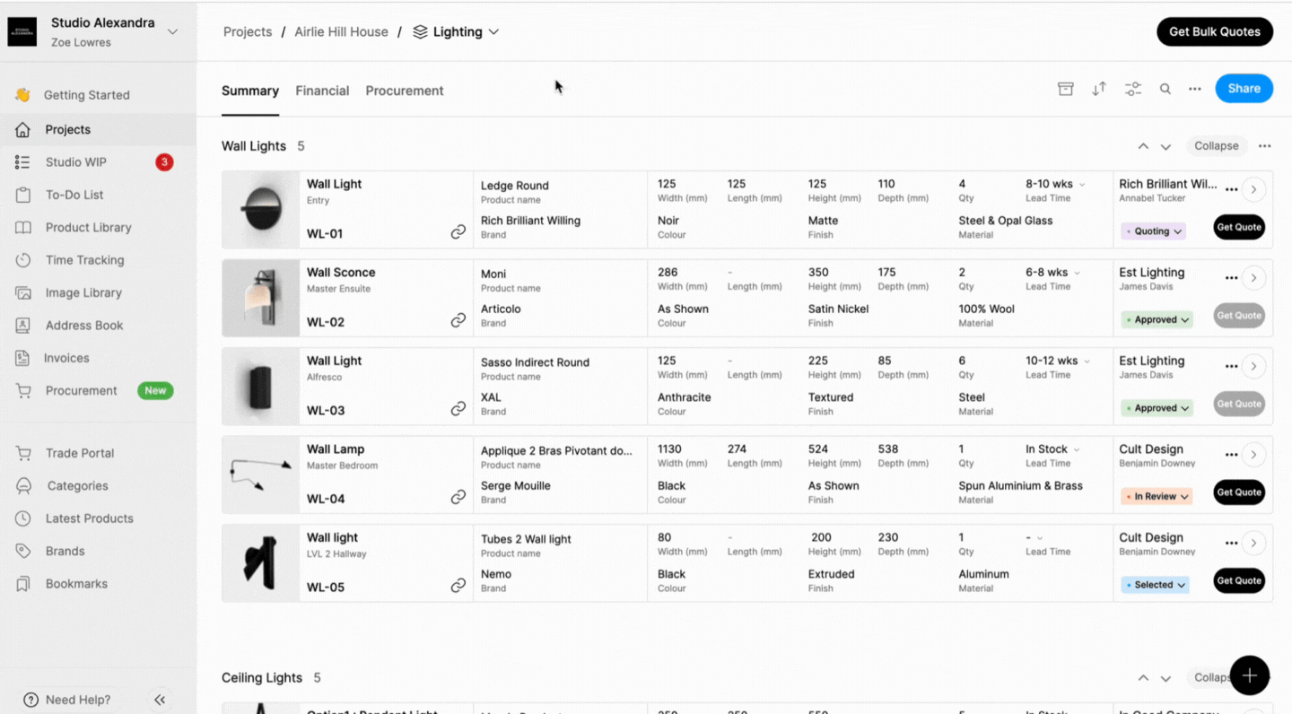1292x714 pixels.
Task: Click Get Quote for WL-01
Action: 1239,227
